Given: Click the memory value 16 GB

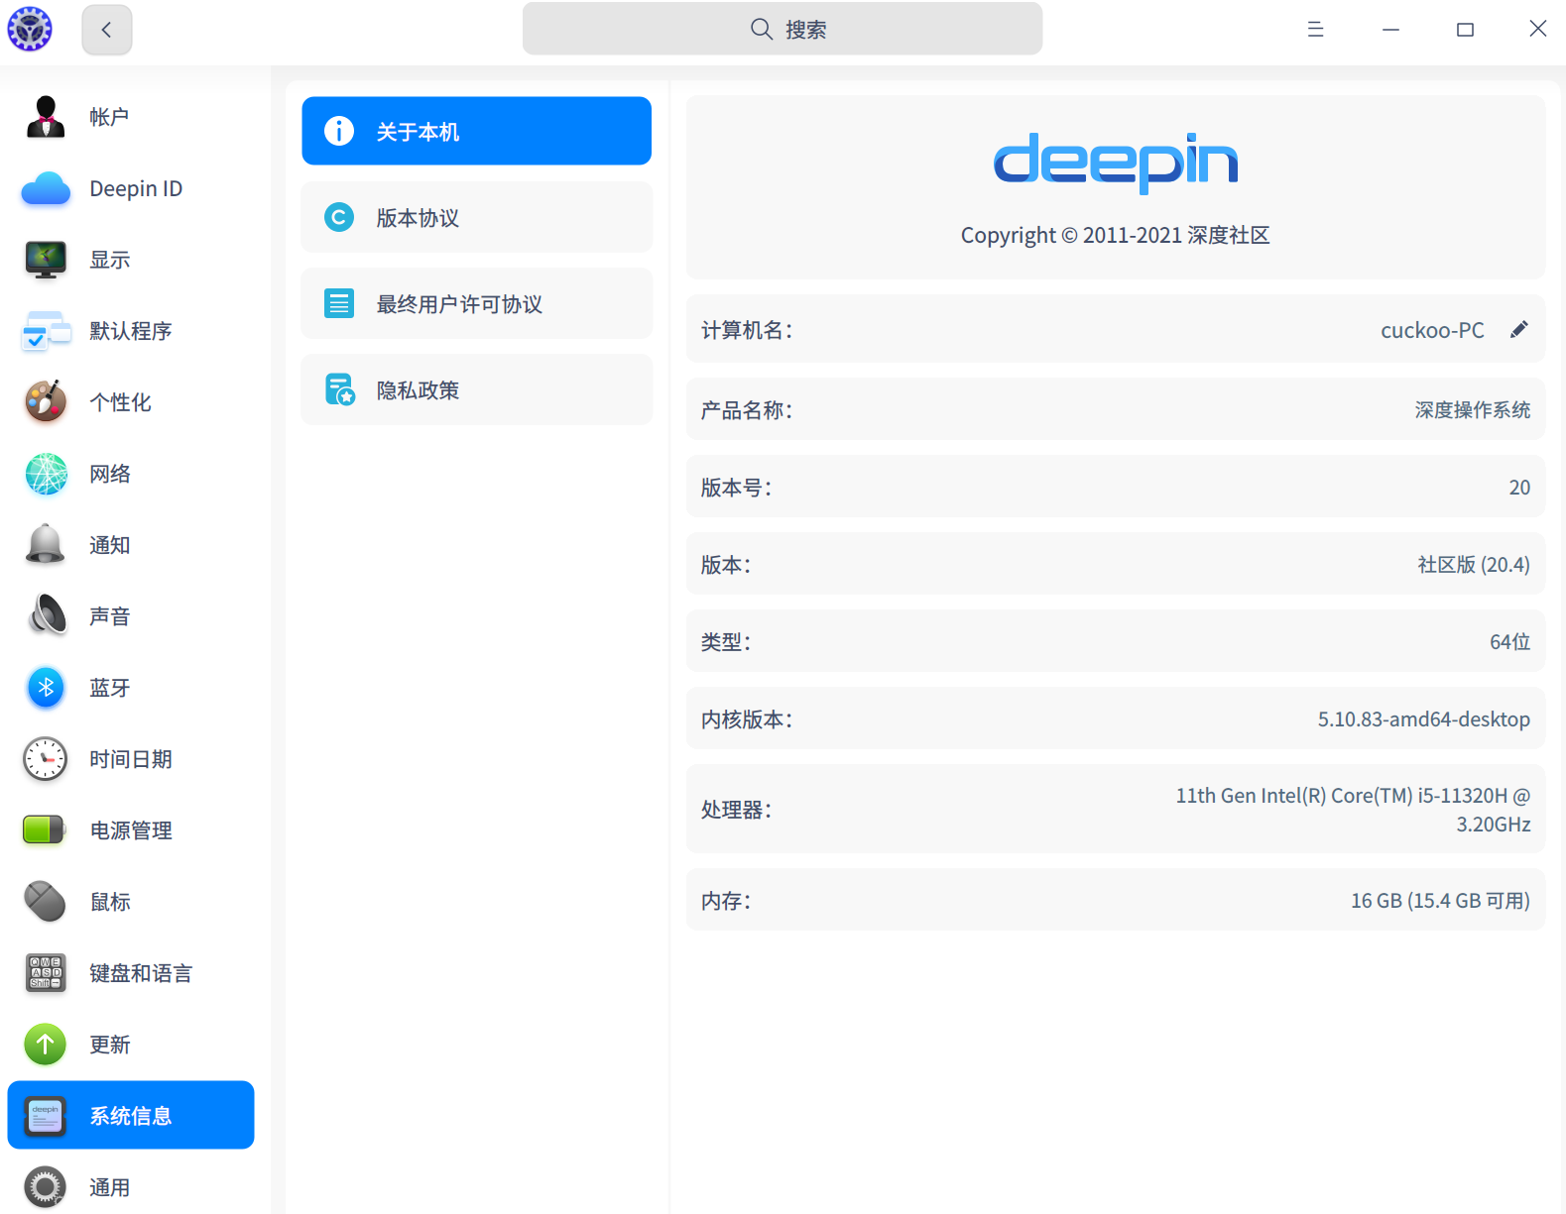Looking at the screenshot, I should click(1440, 901).
